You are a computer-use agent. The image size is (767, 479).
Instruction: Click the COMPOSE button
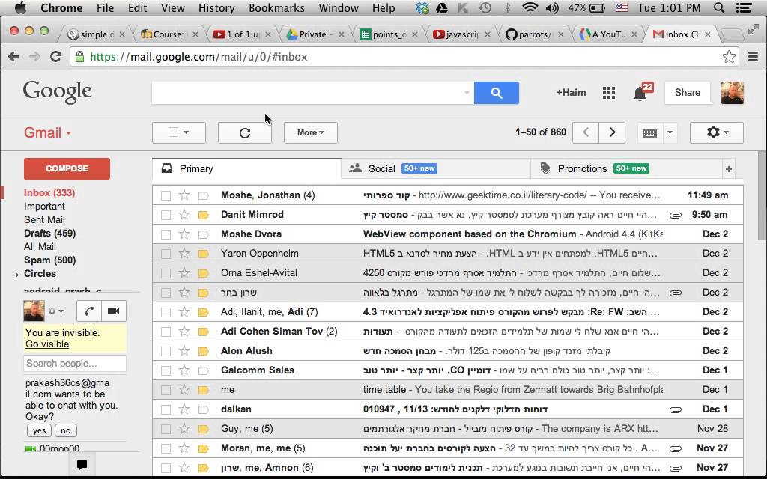[x=67, y=168]
